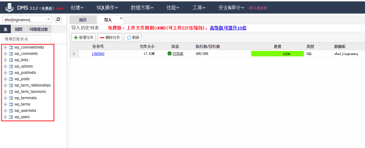Switch to the 首页 tab
Image resolution: width=365 pixels, height=148 pixels.
[83, 20]
